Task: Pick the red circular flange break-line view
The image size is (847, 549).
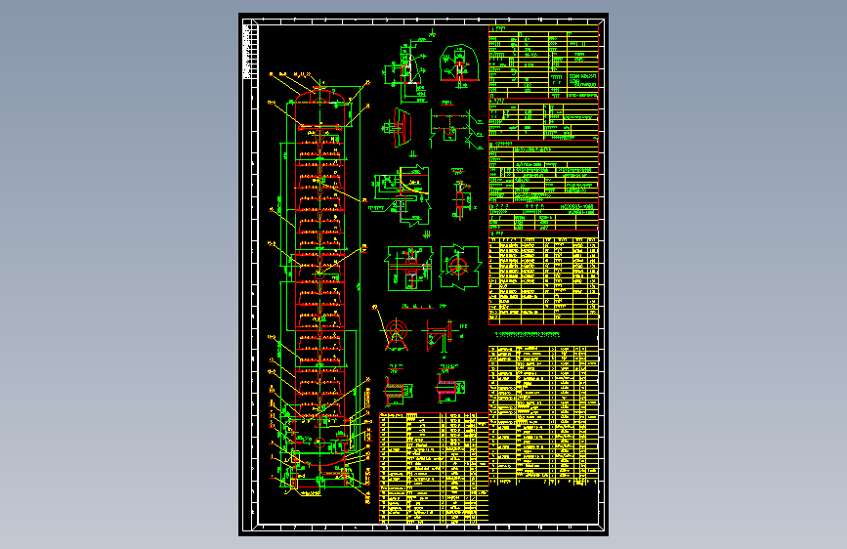Action: point(459,267)
